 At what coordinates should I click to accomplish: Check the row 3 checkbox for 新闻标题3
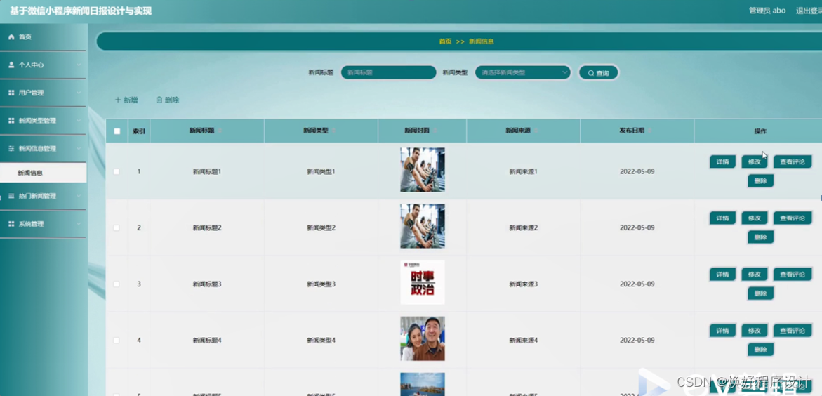pos(117,284)
